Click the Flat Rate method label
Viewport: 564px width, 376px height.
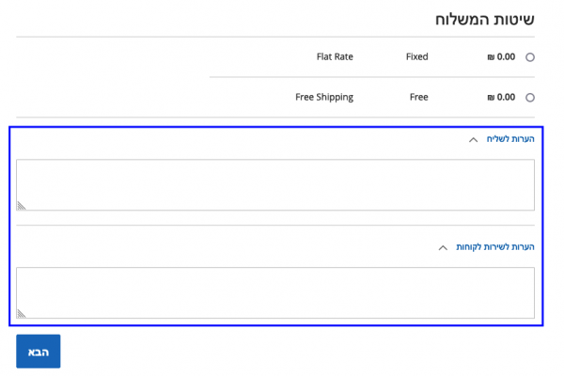coord(335,56)
